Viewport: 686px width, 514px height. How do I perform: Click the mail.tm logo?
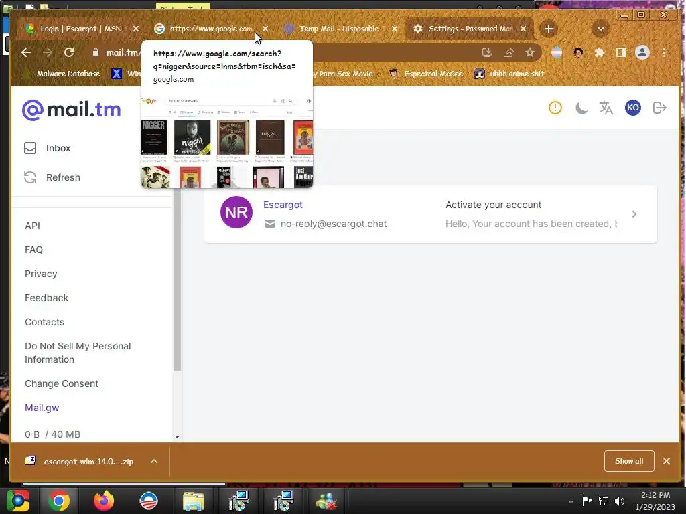[x=71, y=110]
